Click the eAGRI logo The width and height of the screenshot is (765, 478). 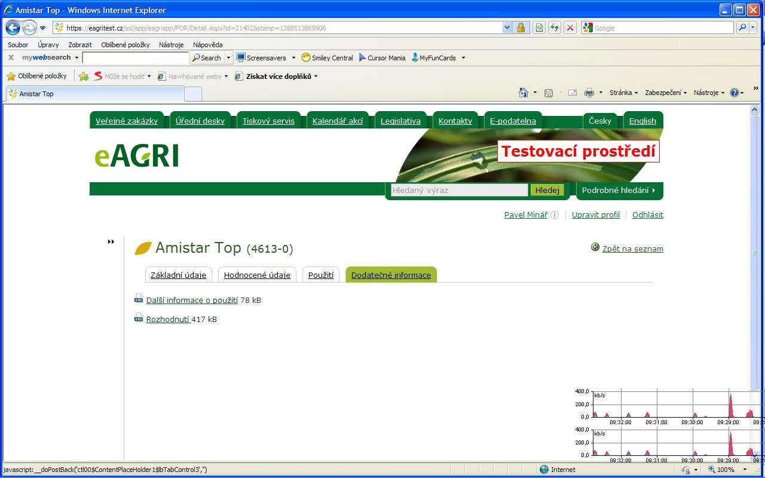click(136, 155)
